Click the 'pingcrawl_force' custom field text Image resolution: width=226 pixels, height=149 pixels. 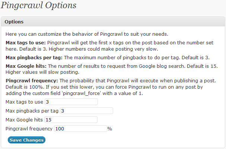point(81,93)
